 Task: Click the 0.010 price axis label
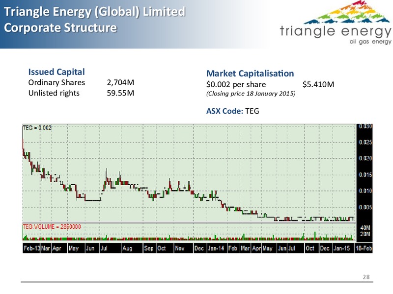[365, 191]
